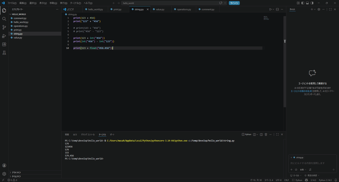339x182 pixels.
Task: Expand the タイムライン section
Action: click(x=35, y=176)
